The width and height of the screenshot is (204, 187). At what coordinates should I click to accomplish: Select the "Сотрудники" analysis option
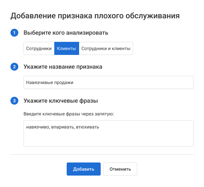39,49
